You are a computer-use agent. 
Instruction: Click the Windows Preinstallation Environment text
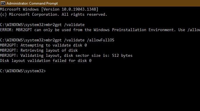pyautogui.click(x=134, y=30)
